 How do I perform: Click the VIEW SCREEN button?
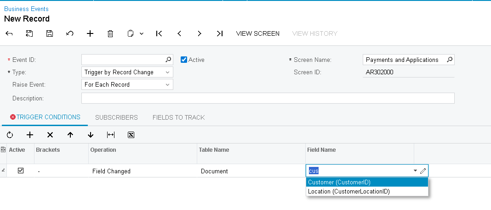tap(257, 33)
